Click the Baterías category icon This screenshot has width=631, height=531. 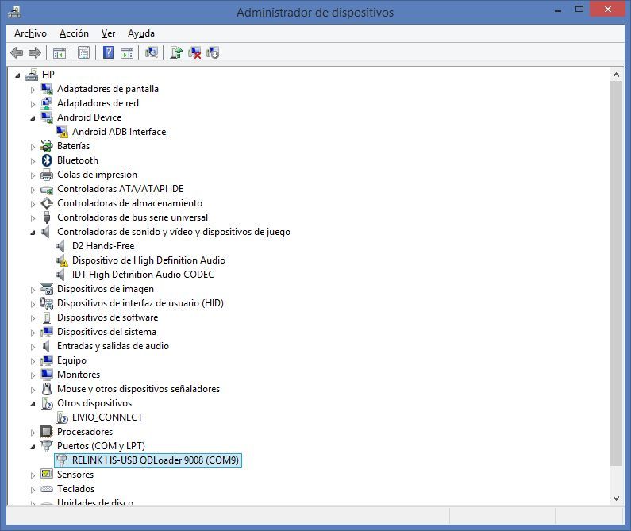(47, 146)
